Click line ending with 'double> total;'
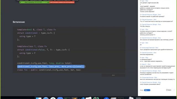This screenshot has height=99, width=177. (44, 63)
